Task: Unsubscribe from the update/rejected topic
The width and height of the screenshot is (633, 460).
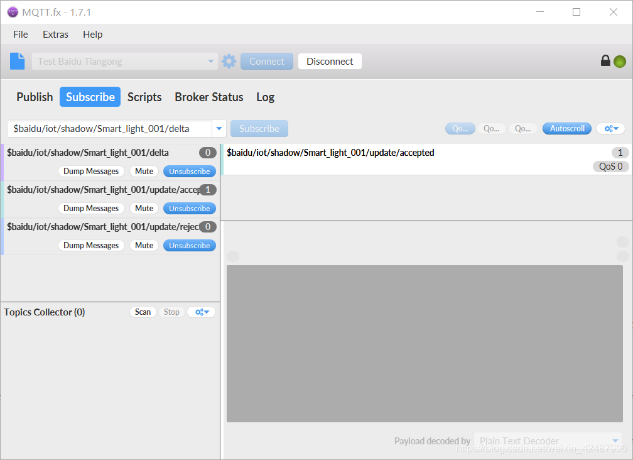Action: point(190,246)
